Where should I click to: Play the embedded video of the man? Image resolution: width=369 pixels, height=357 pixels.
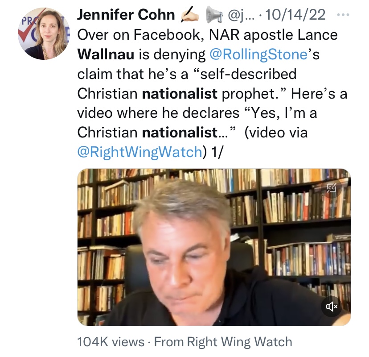[x=214, y=247]
